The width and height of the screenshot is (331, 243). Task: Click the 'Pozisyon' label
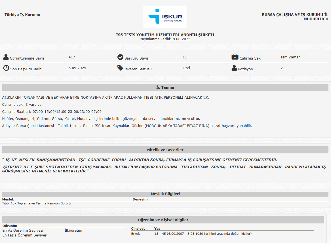246,69
